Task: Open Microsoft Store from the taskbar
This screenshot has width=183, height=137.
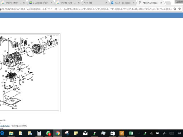Action: click(x=112, y=133)
